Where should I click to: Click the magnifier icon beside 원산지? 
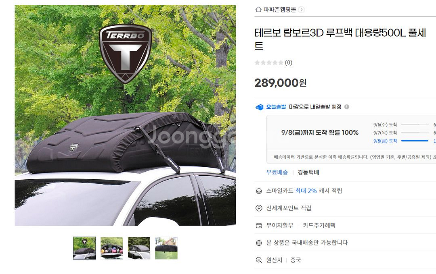pos(259,260)
